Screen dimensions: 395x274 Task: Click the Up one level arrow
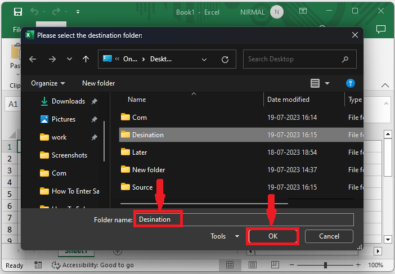click(86, 59)
